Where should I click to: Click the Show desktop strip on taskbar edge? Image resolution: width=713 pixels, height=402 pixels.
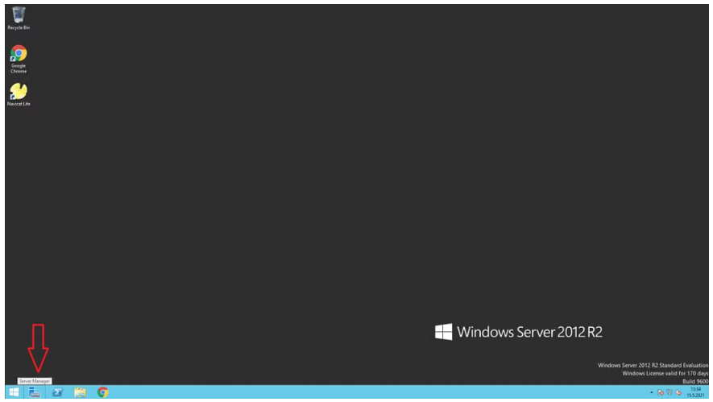(707, 392)
